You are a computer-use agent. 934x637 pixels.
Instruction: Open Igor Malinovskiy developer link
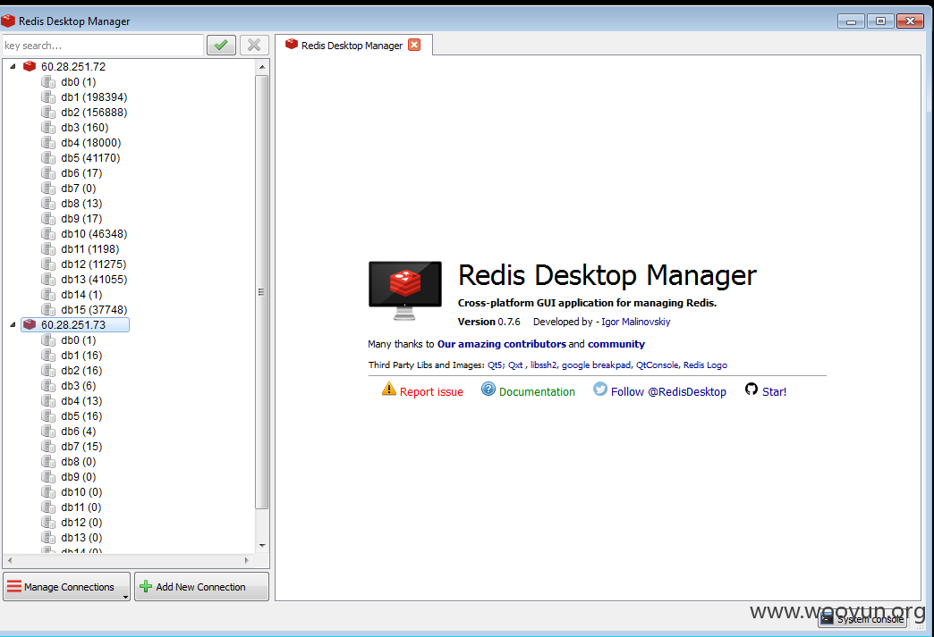point(635,322)
